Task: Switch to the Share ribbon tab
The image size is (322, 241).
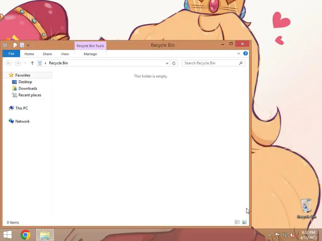Action: [47, 54]
